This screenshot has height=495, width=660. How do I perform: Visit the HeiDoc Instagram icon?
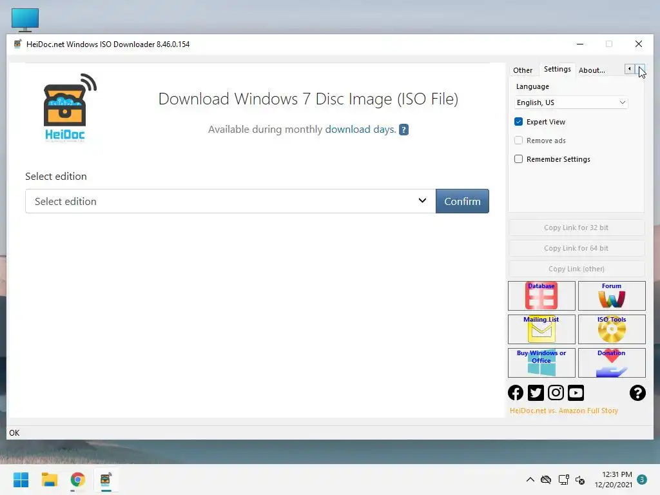[x=556, y=393]
